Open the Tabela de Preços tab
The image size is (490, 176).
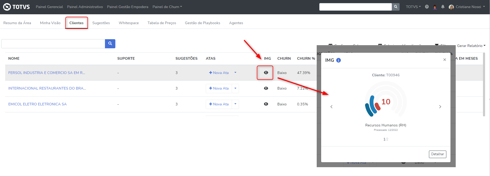tap(162, 23)
